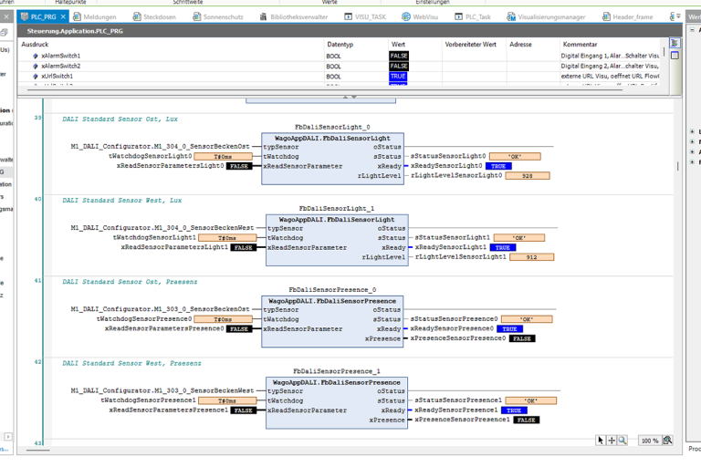
Task: Switch declaration to textual view icon
Action: (x=675, y=43)
